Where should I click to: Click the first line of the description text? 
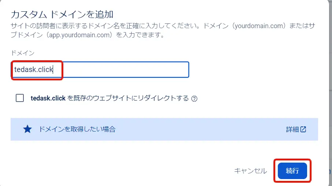coord(110,27)
